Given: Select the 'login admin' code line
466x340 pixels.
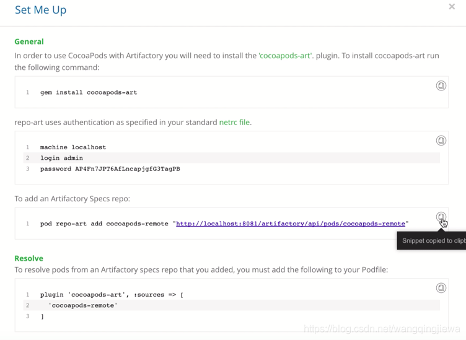Looking at the screenshot, I should pos(232,158).
